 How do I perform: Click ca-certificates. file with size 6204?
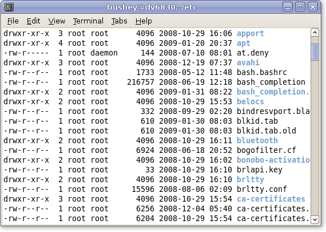click(273, 218)
